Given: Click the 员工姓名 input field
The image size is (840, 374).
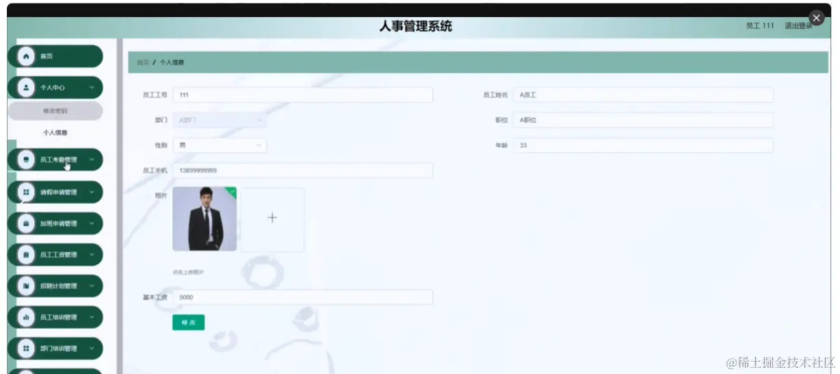Looking at the screenshot, I should [643, 95].
